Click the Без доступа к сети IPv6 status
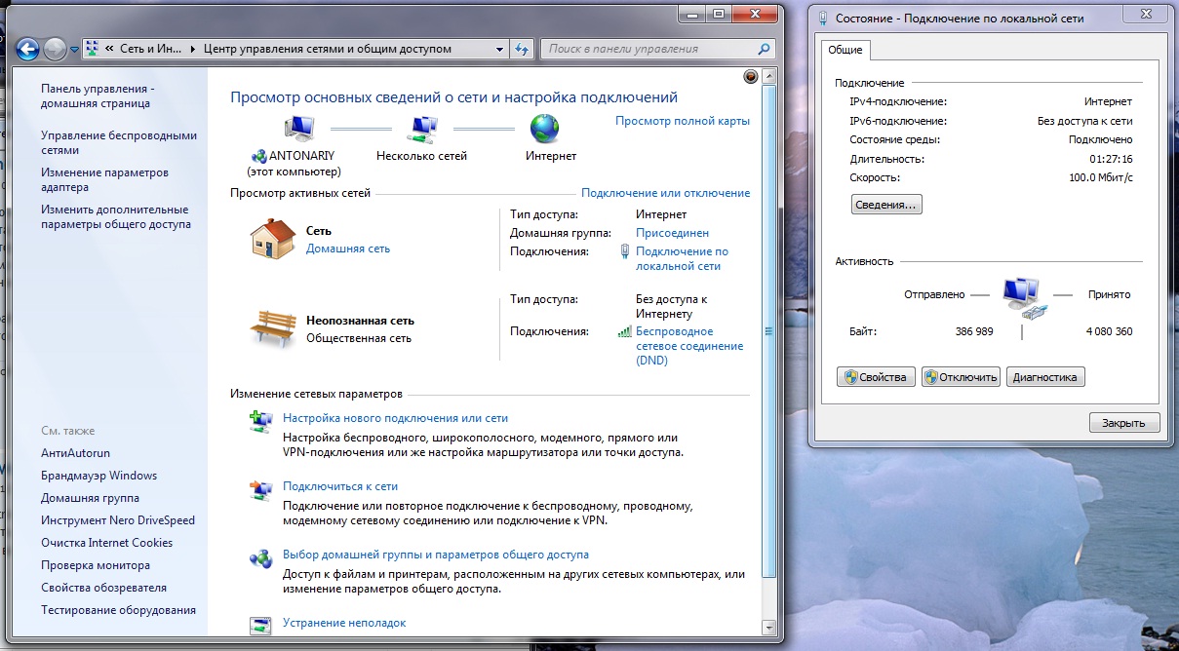This screenshot has height=651, width=1179. (x=1084, y=121)
